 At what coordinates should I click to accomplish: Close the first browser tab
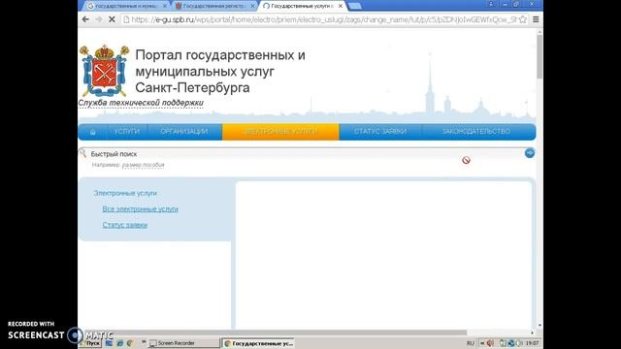coord(165,6)
